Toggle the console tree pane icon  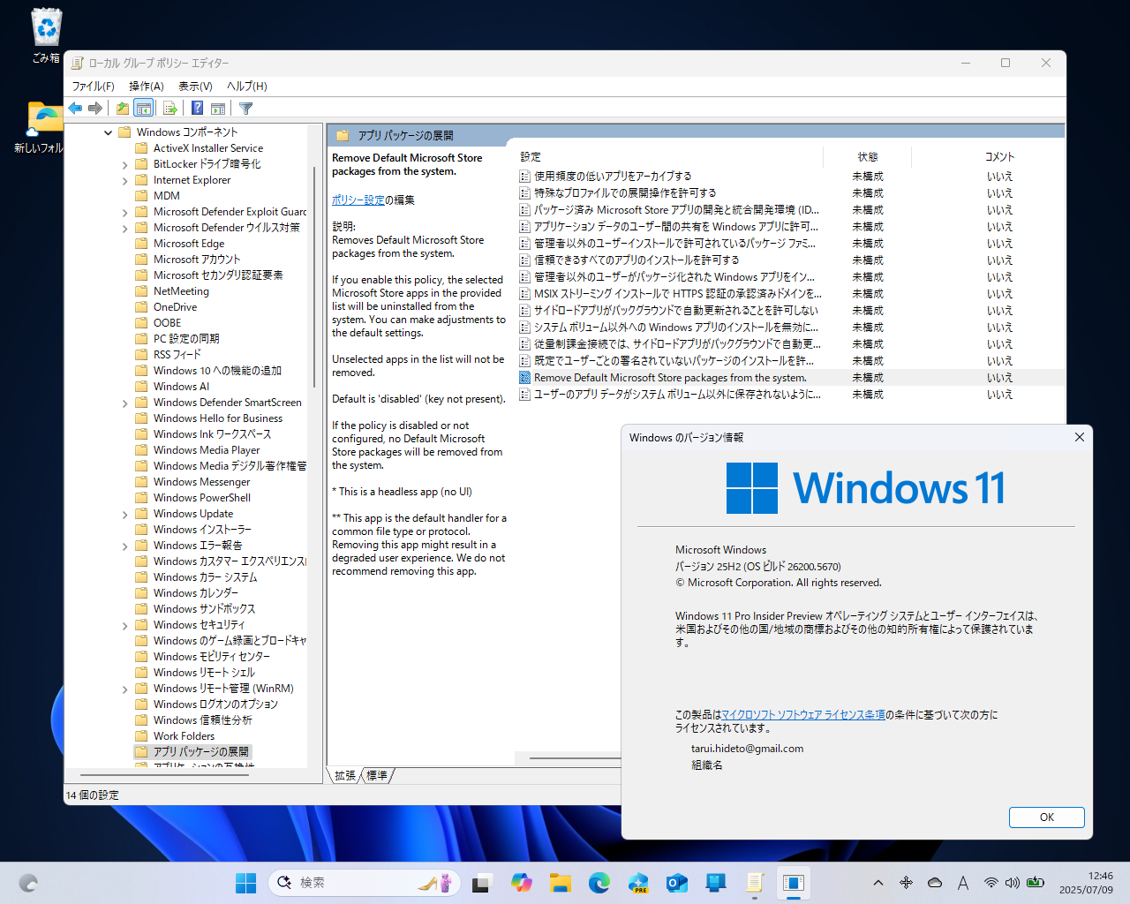(x=143, y=108)
